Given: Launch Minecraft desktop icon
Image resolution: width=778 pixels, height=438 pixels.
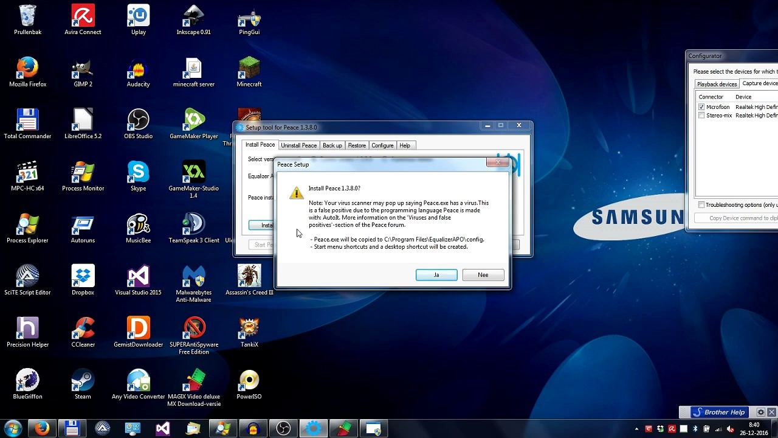Looking at the screenshot, I should 249,68.
